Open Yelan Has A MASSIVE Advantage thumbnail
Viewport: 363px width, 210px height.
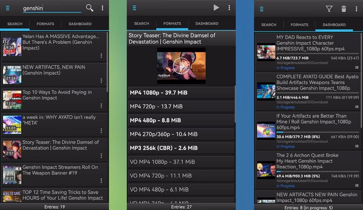tap(12, 47)
